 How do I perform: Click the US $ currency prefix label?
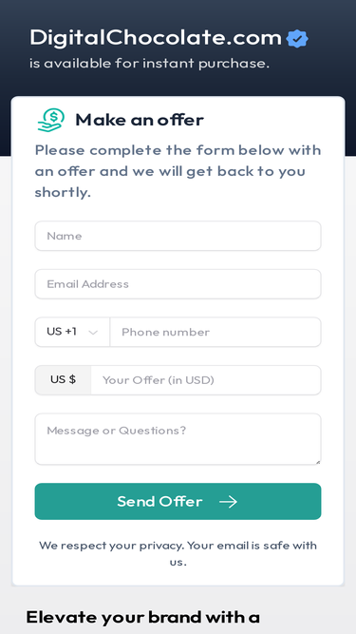pos(63,380)
